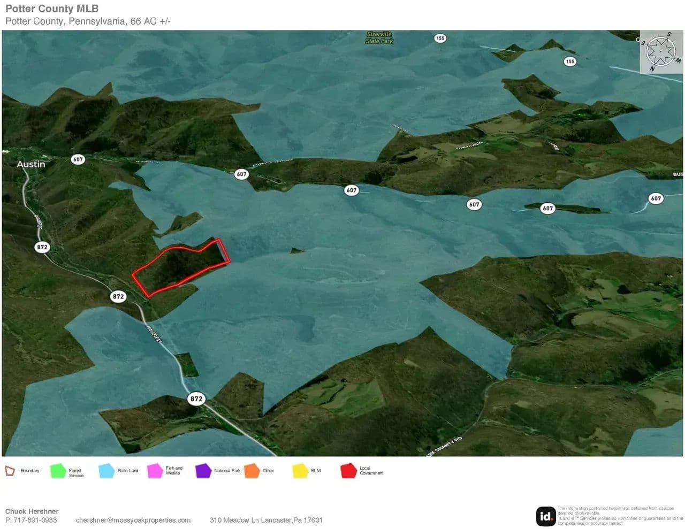Click the red Local Government legend swatch

click(x=348, y=471)
